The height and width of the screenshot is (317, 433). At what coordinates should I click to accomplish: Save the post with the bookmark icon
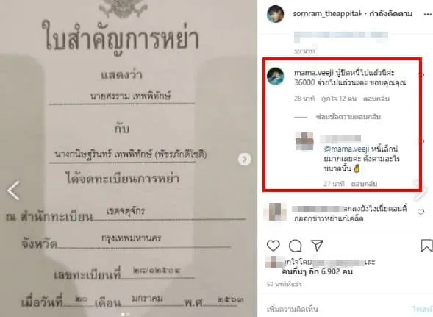pos(426,246)
